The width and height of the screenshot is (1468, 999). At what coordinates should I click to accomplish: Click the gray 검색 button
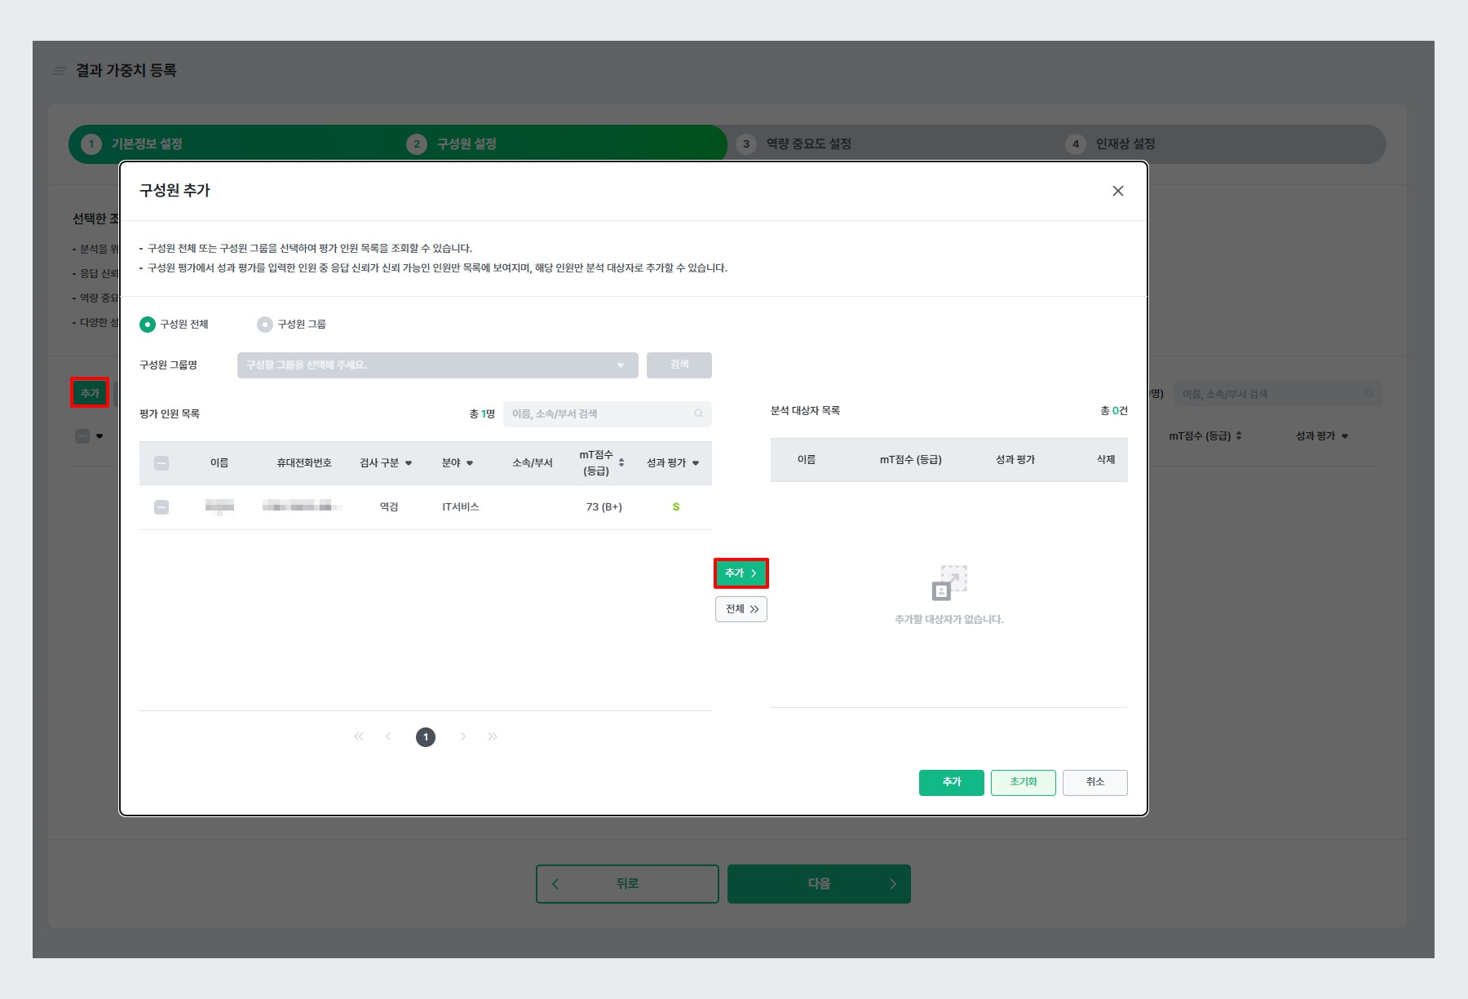(679, 365)
